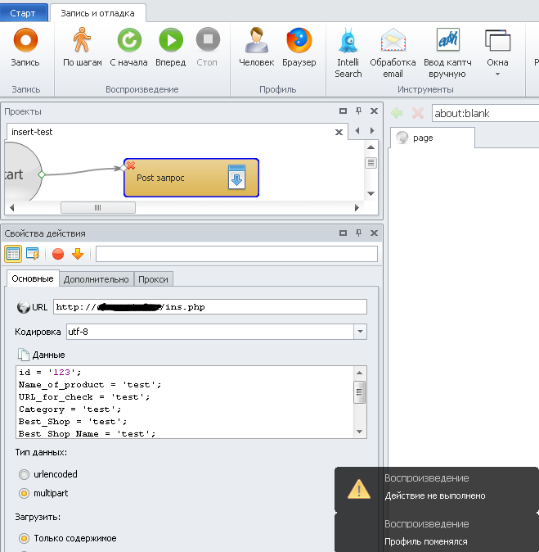
Task: Restart playback using С начала icon
Action: pyautogui.click(x=128, y=48)
